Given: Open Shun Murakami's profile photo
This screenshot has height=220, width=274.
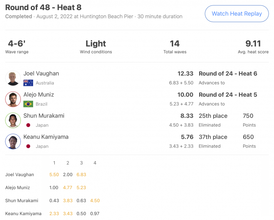Looking at the screenshot, I should coord(13,120).
